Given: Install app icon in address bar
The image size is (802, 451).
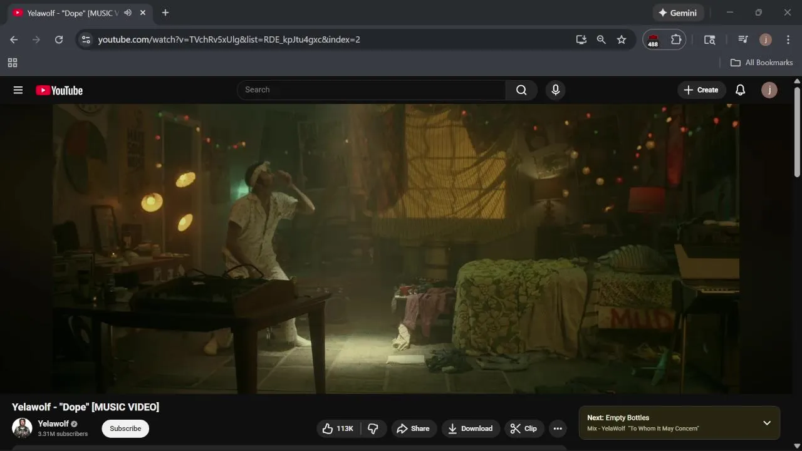Looking at the screenshot, I should [x=581, y=39].
